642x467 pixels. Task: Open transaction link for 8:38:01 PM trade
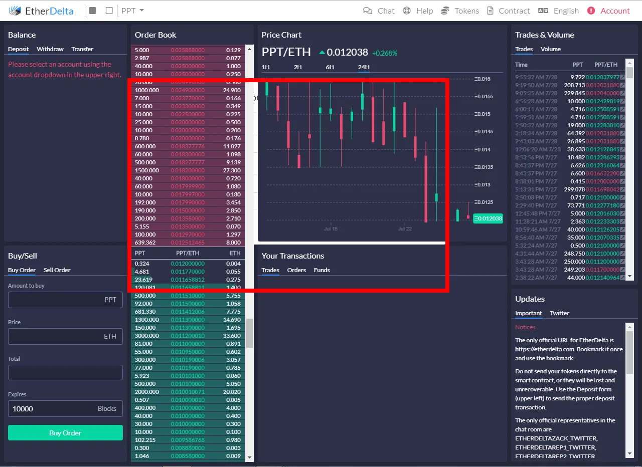tap(623, 181)
